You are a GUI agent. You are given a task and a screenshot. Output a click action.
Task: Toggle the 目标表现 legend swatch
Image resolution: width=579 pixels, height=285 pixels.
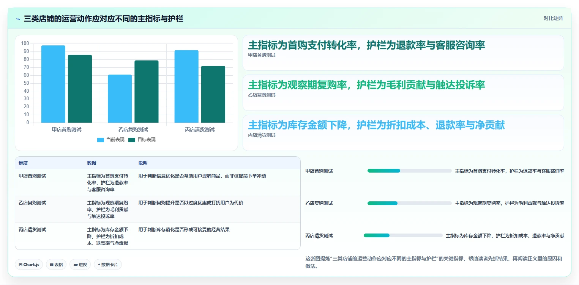[132, 140]
